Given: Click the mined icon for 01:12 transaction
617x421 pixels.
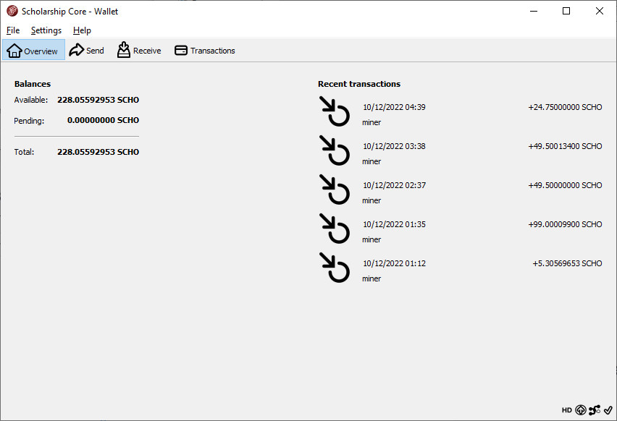Looking at the screenshot, I should click(335, 268).
